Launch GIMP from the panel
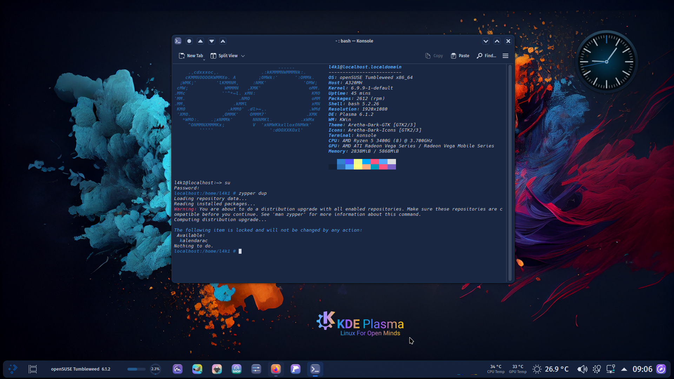This screenshot has height=379, width=674. (x=197, y=369)
